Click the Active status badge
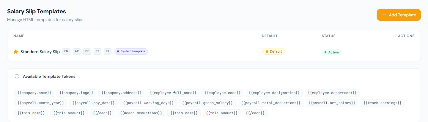Image resolution: width=428 pixels, height=122 pixels. click(332, 52)
